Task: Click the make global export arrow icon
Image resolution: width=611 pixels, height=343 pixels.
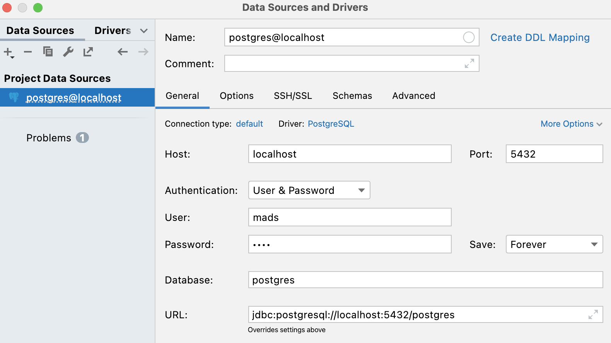Action: pos(88,52)
